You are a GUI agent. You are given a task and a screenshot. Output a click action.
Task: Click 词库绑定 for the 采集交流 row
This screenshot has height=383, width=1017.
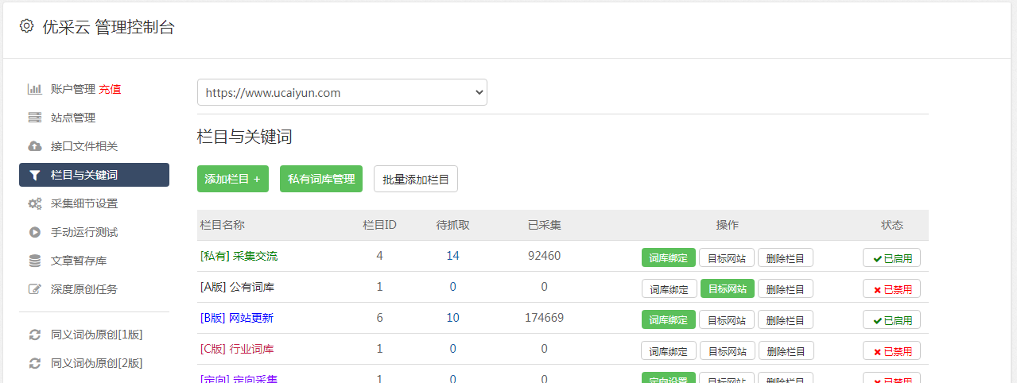[x=669, y=257]
